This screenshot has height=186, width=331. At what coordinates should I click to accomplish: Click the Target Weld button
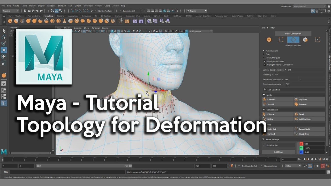click(x=309, y=129)
